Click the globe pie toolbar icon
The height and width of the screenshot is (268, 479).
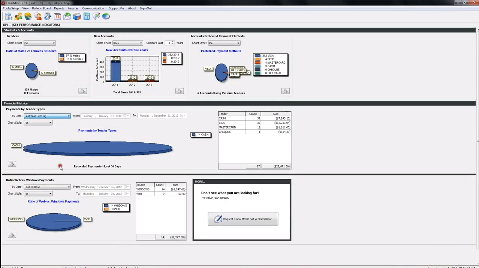106,16
